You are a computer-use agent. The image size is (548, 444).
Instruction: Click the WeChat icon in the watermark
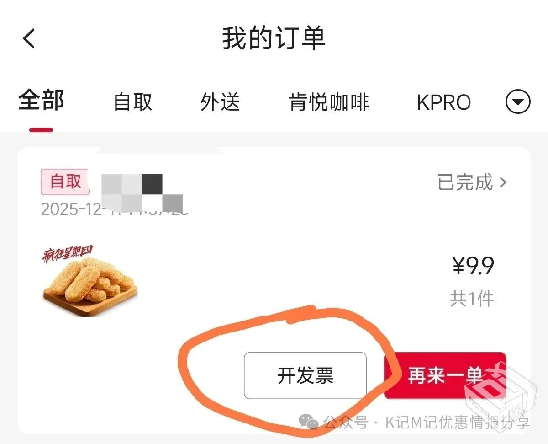tap(309, 422)
